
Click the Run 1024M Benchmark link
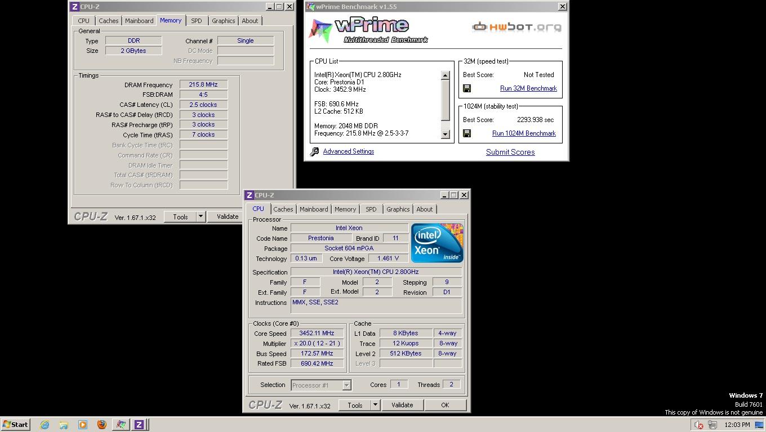click(x=524, y=133)
